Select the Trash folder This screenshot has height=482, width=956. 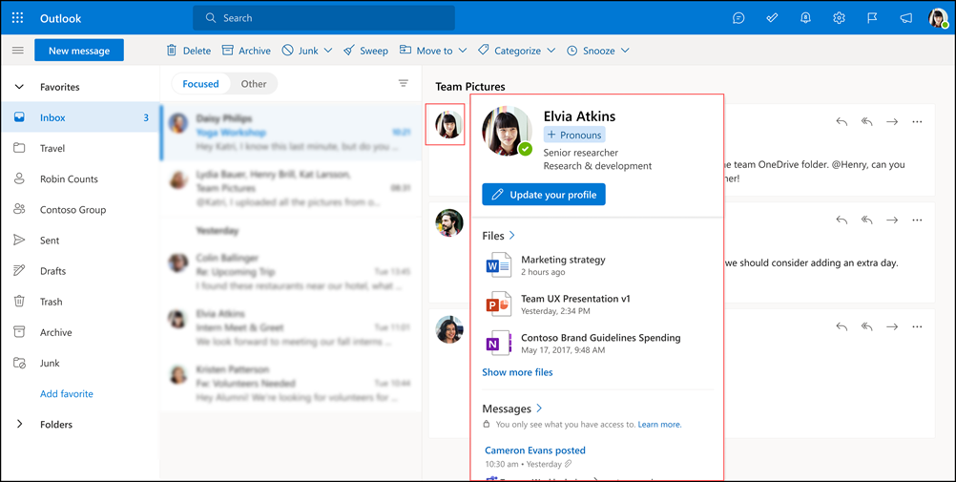tap(80, 302)
